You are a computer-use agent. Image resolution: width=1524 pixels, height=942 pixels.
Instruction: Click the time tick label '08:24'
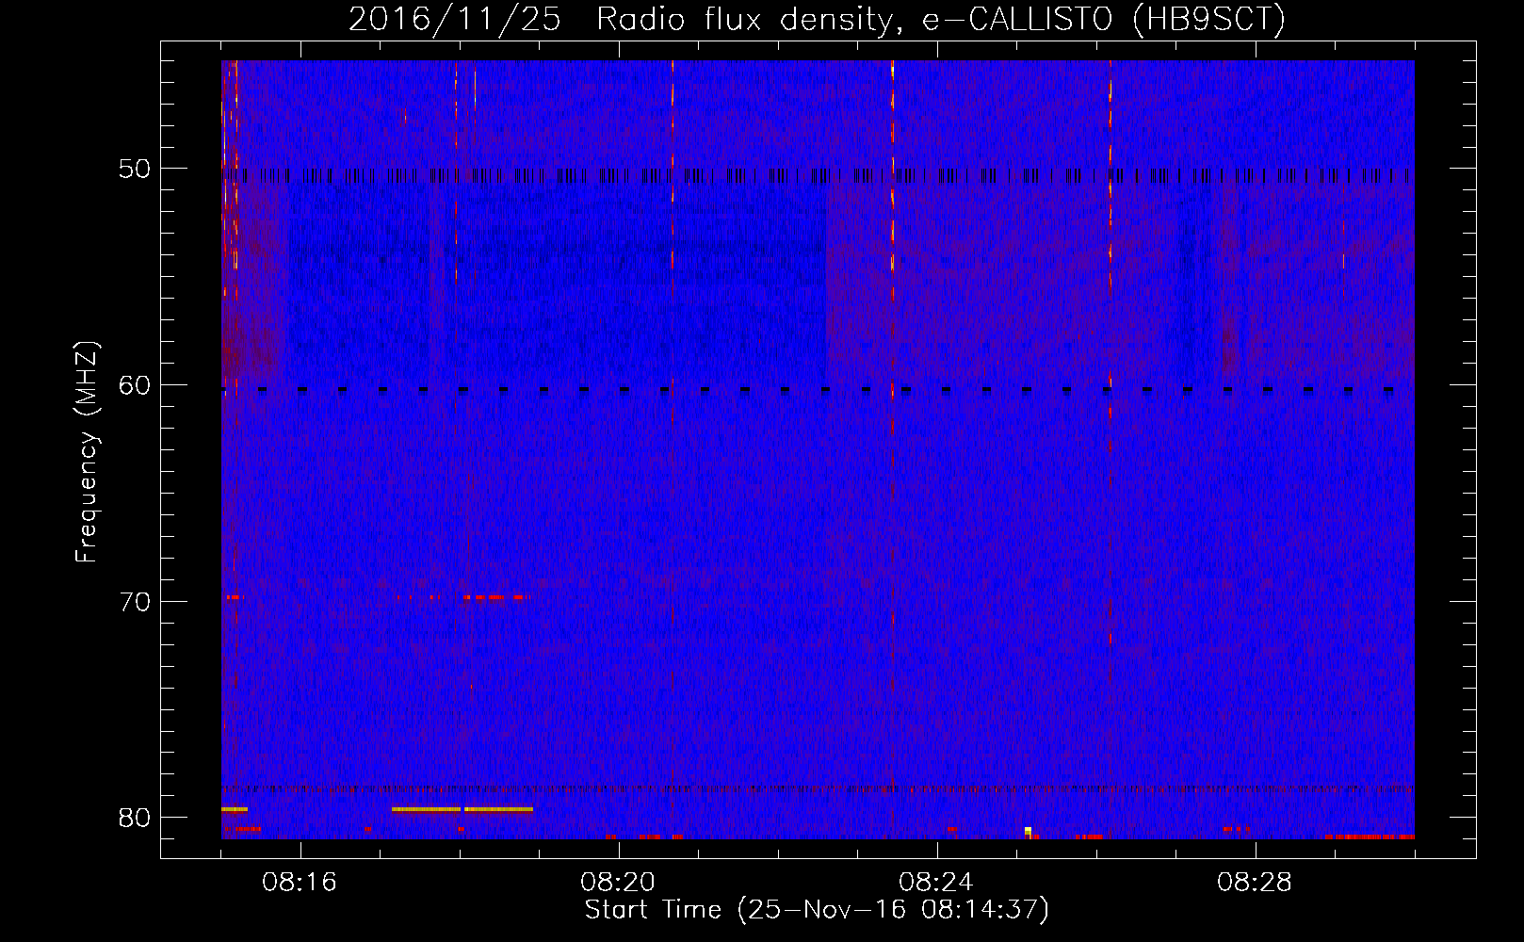(936, 883)
